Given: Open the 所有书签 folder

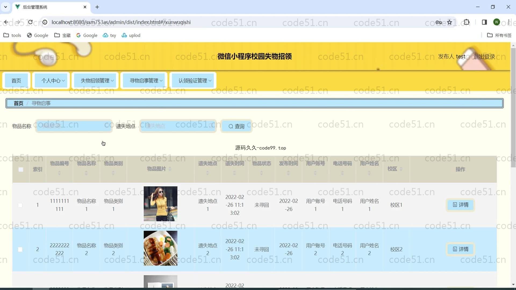Looking at the screenshot, I should 499,35.
